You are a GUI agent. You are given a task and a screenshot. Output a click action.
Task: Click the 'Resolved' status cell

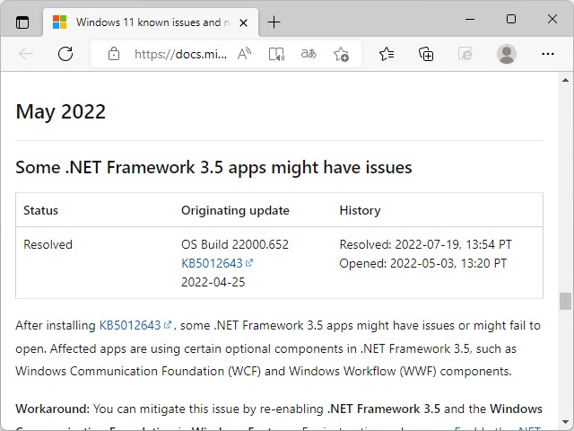click(x=48, y=244)
